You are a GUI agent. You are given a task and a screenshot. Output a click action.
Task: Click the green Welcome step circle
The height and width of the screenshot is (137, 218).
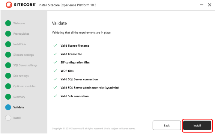pyautogui.click(x=8, y=23)
